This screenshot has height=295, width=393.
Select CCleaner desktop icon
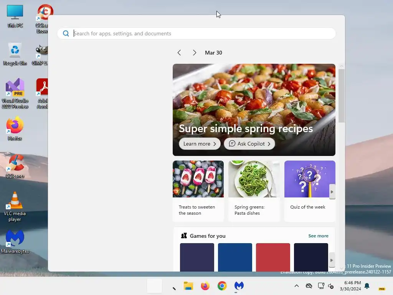15,166
